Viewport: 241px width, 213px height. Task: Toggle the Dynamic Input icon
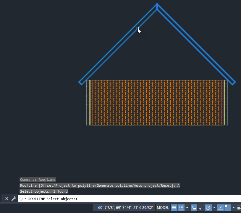tap(194, 208)
